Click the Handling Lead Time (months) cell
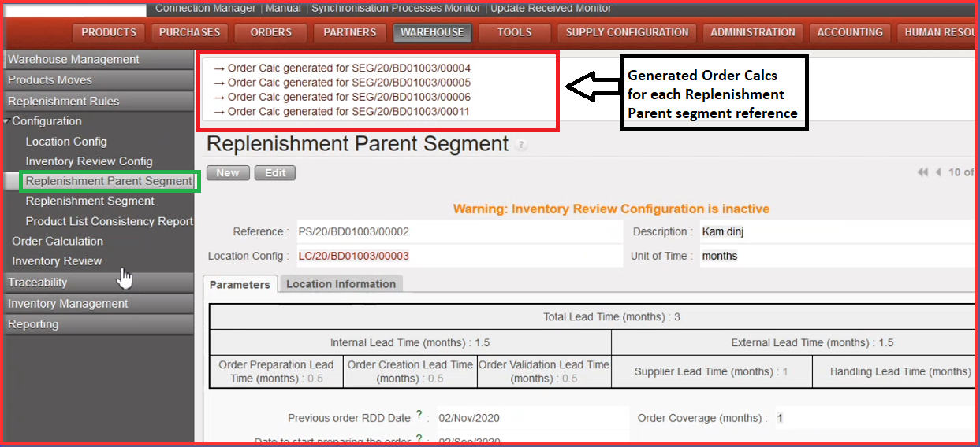Screen dimensions: 980x447 click(896, 371)
